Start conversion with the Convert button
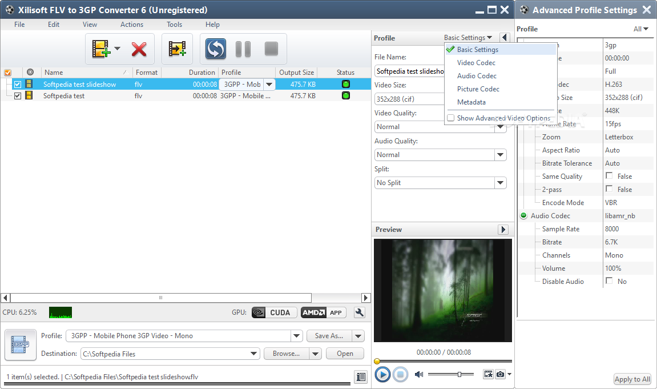657x389 pixels. pos(216,49)
